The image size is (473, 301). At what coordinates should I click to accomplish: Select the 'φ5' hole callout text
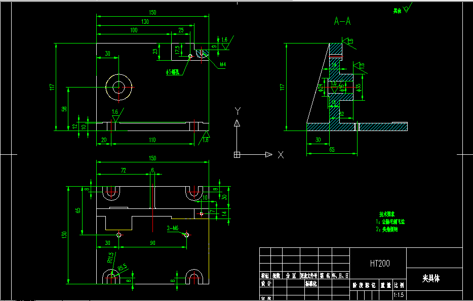tap(173, 72)
